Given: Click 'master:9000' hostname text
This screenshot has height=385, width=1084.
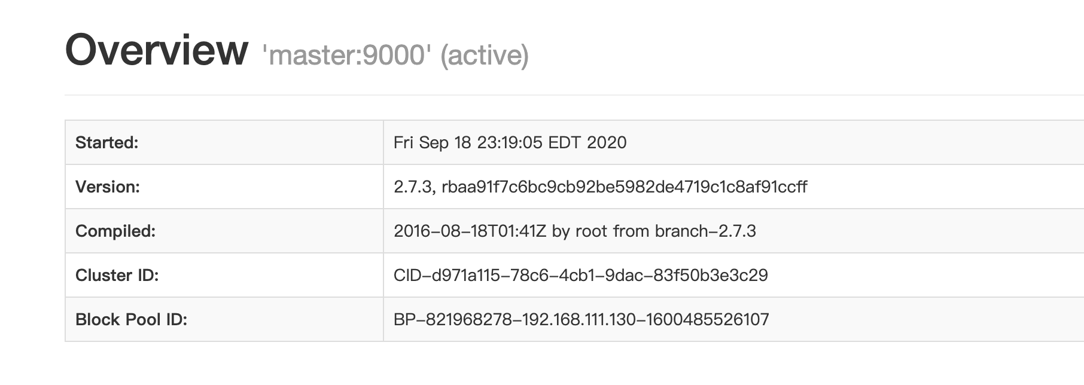Looking at the screenshot, I should coord(346,55).
